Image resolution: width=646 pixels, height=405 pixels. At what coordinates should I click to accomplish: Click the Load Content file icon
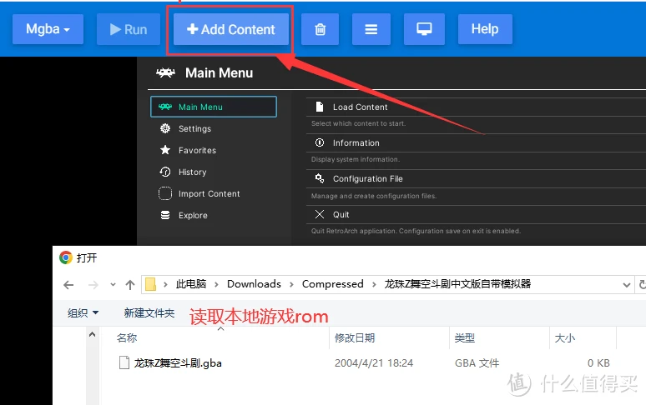(x=320, y=107)
